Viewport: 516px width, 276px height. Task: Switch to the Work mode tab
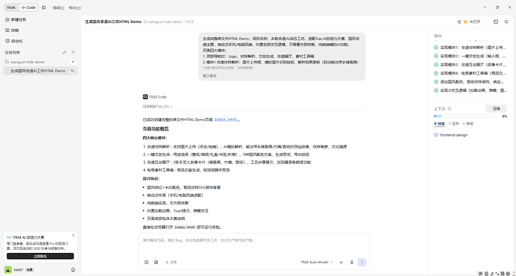pos(11,7)
